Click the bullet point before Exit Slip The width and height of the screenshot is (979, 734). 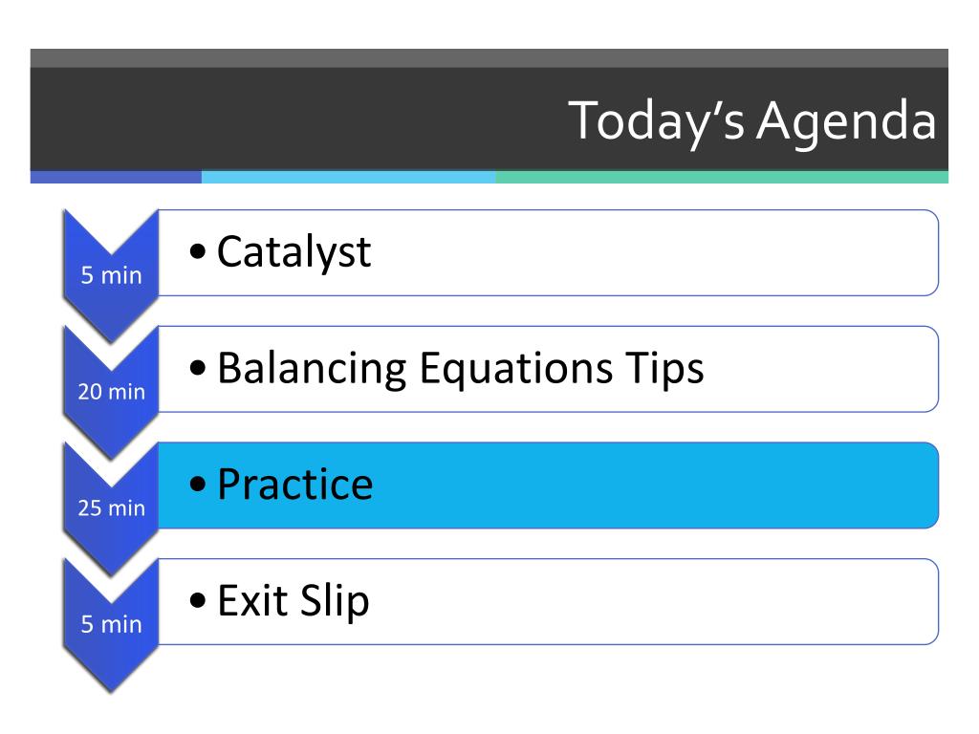[x=197, y=600]
